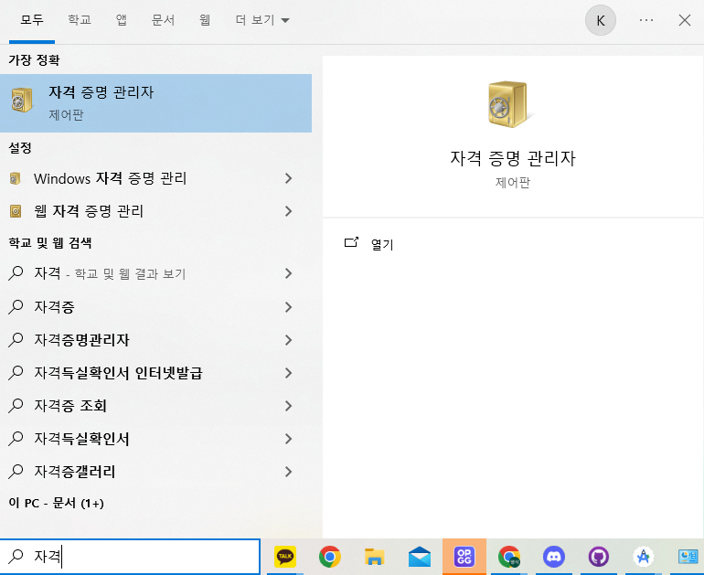Image resolution: width=704 pixels, height=575 pixels.
Task: Open KakaoTalk from the taskbar
Action: tap(285, 557)
